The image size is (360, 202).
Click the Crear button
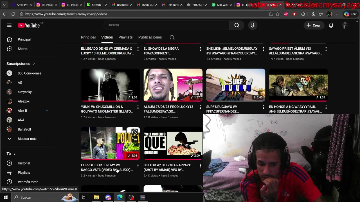coord(314,25)
